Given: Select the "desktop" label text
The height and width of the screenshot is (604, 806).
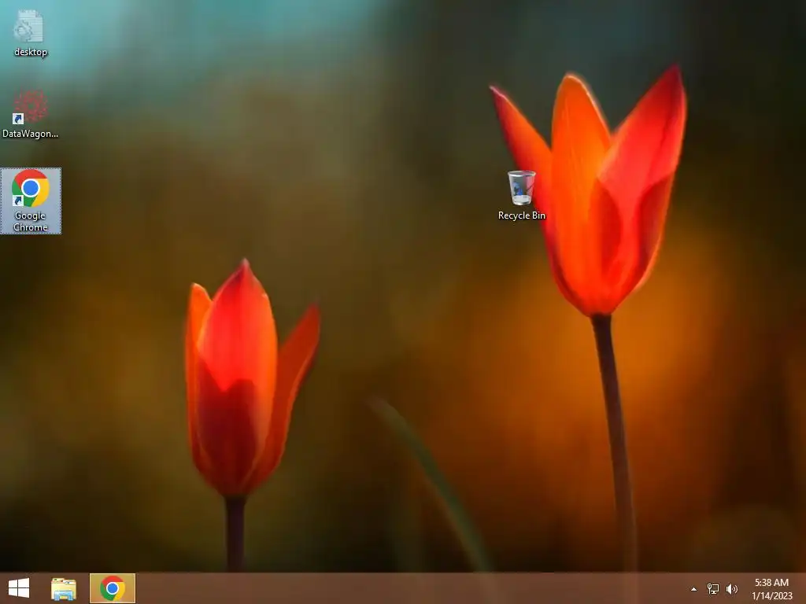Looking at the screenshot, I should click(x=31, y=52).
